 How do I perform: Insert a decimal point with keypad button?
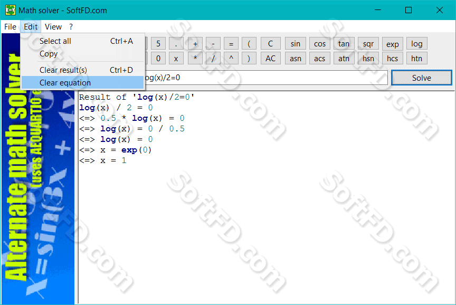pos(176,44)
